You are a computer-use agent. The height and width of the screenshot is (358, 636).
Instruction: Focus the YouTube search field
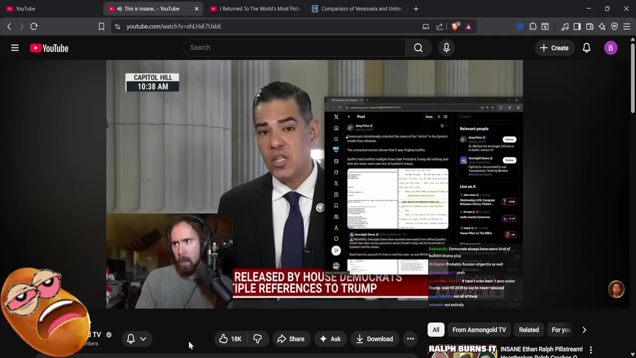[294, 48]
